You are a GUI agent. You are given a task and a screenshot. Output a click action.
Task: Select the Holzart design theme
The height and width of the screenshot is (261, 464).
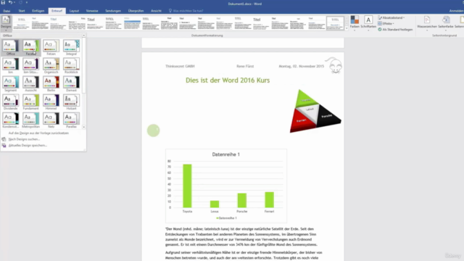(71, 102)
